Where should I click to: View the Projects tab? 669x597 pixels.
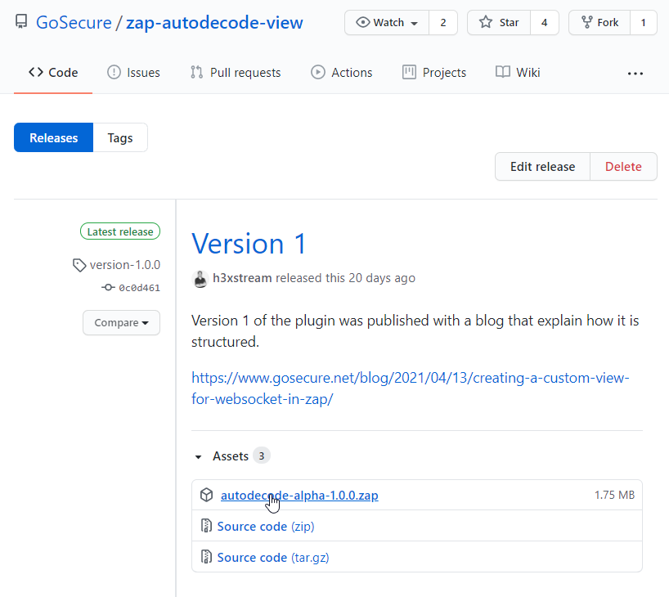point(434,73)
